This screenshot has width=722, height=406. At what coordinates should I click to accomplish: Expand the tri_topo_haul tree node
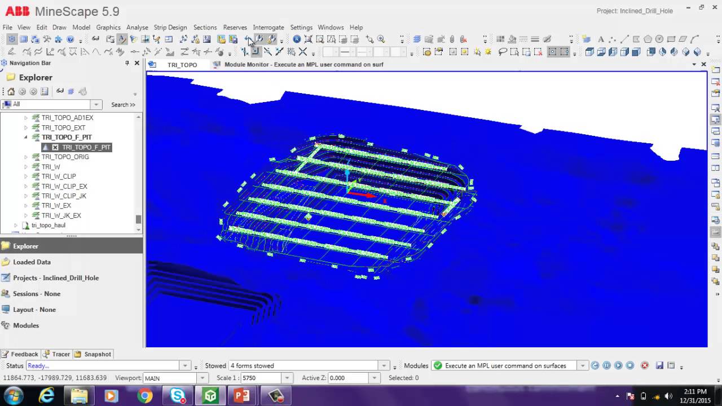16,225
